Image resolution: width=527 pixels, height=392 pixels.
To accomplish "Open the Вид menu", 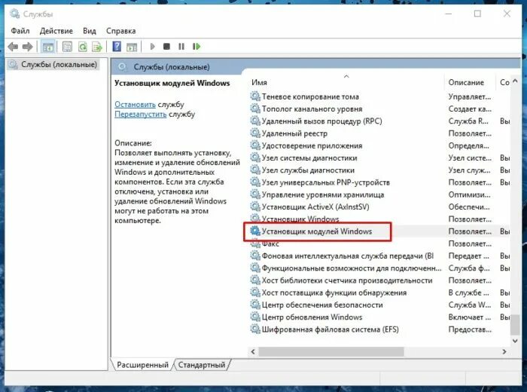I will tap(90, 31).
